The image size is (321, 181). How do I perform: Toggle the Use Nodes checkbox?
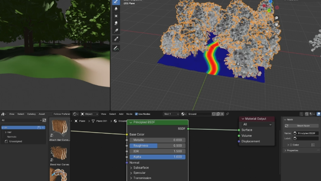point(136,114)
